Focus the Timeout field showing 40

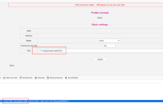[x=109, y=46]
